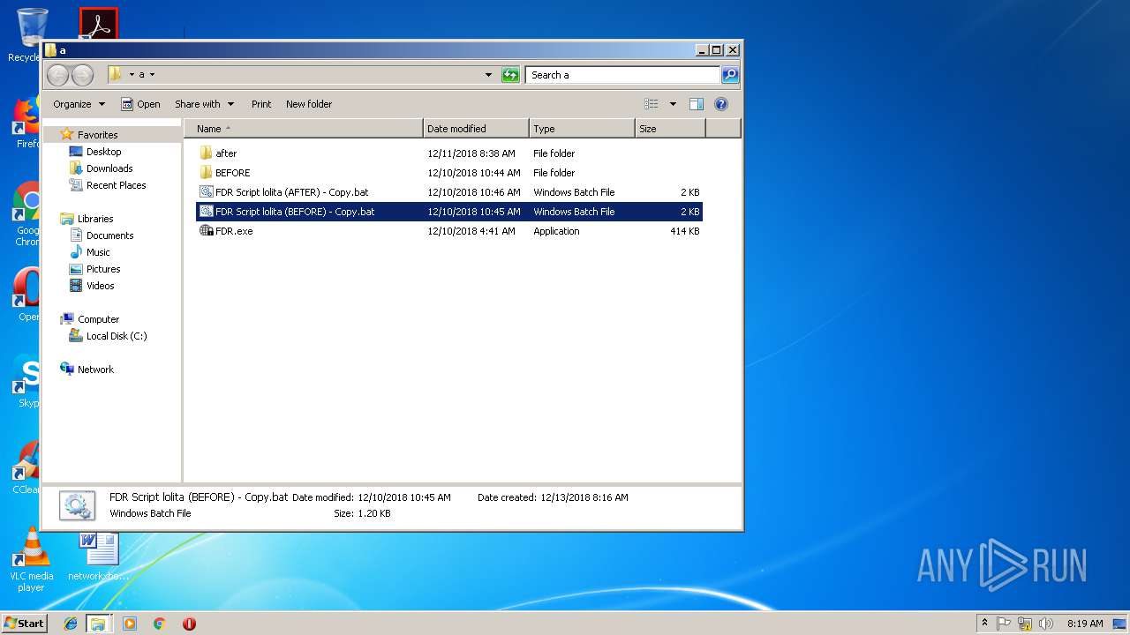Open Skype desktop shortcut

tap(26, 381)
